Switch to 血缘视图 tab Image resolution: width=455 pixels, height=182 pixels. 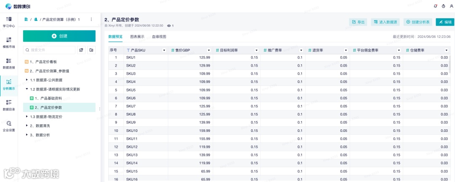pyautogui.click(x=159, y=37)
